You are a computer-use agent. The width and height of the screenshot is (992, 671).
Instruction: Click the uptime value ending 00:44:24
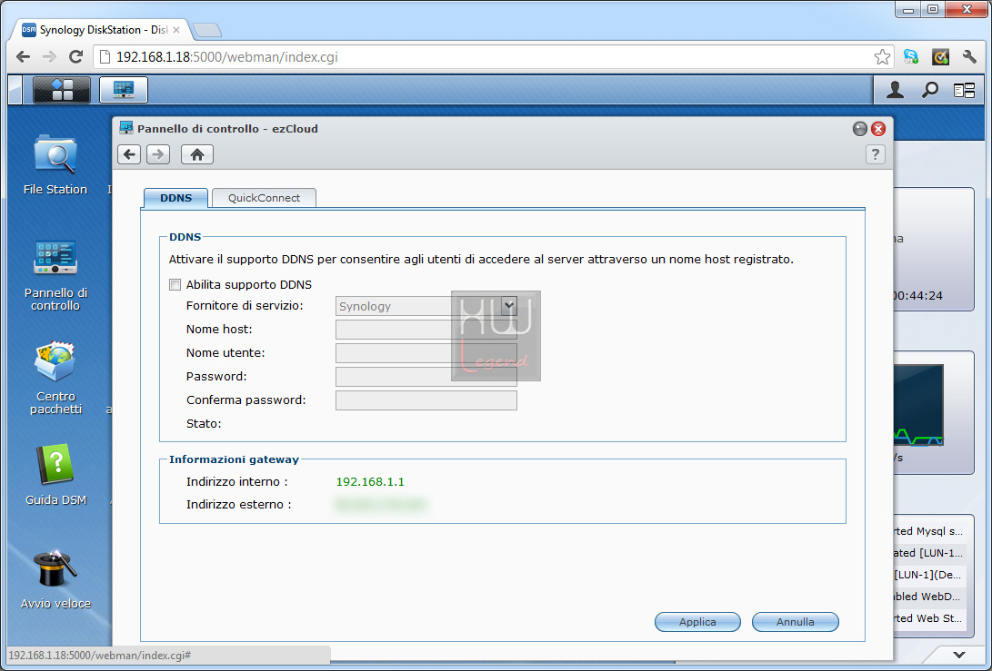coord(917,296)
